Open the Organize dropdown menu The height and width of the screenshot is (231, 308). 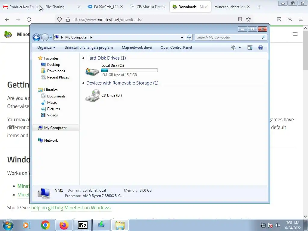[x=46, y=48]
